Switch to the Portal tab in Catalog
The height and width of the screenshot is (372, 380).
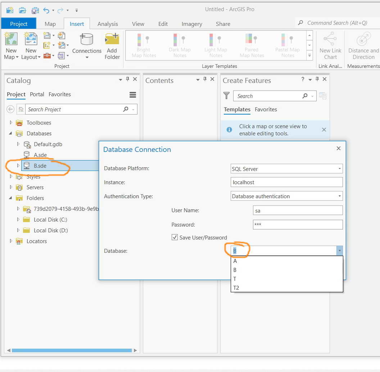37,94
